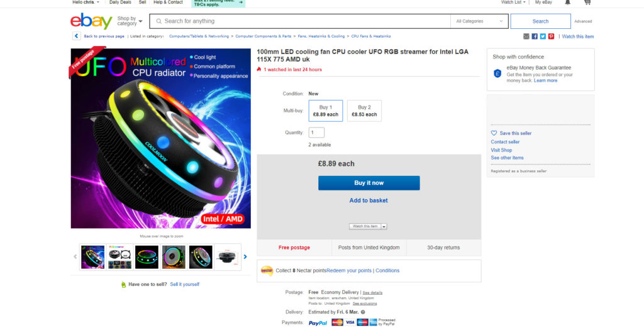
Task: Click the Add to basket link
Action: tap(369, 200)
